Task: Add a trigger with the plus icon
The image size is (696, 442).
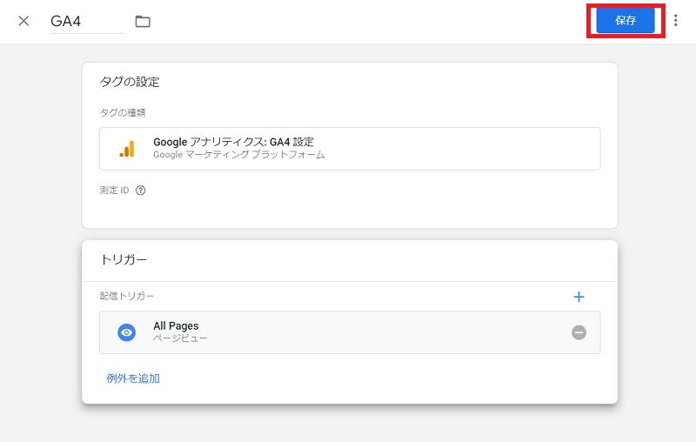Action: click(579, 297)
